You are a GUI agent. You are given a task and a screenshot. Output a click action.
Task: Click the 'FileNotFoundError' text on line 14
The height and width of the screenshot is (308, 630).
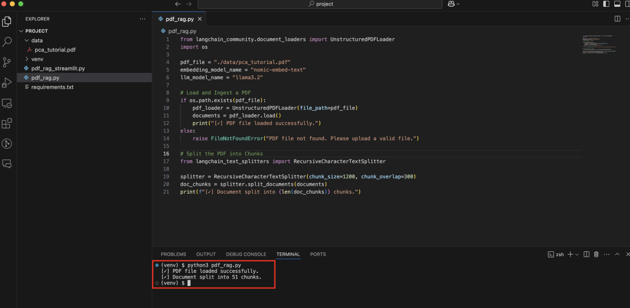(x=236, y=139)
